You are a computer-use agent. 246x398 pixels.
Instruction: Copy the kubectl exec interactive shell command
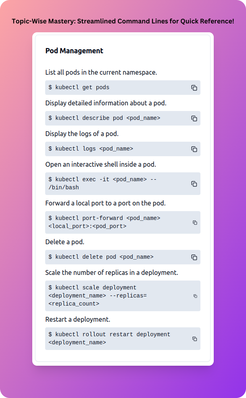point(194,184)
